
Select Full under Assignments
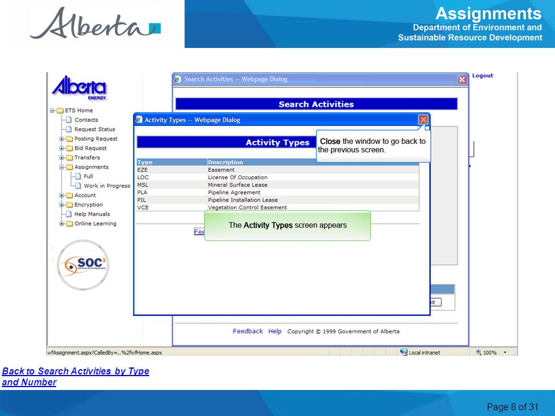point(88,176)
